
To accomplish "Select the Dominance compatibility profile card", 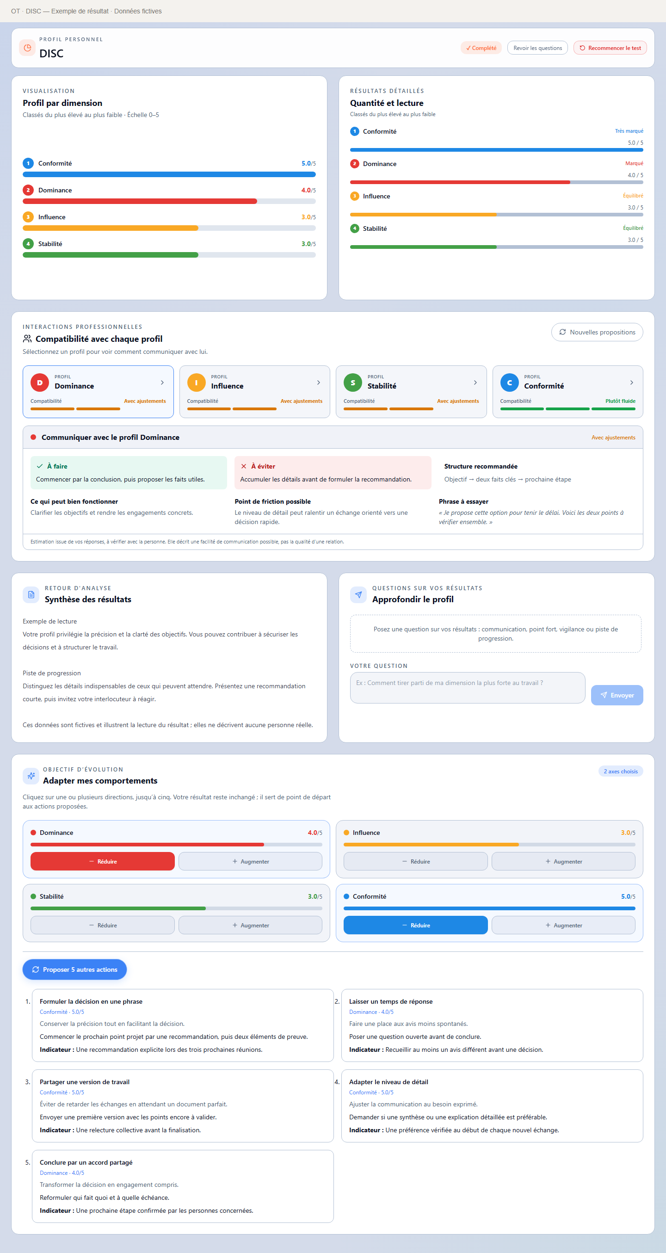I will pyautogui.click(x=98, y=392).
